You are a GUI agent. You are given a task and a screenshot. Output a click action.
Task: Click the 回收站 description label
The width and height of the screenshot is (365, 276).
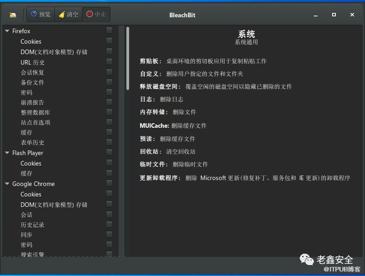(151, 152)
